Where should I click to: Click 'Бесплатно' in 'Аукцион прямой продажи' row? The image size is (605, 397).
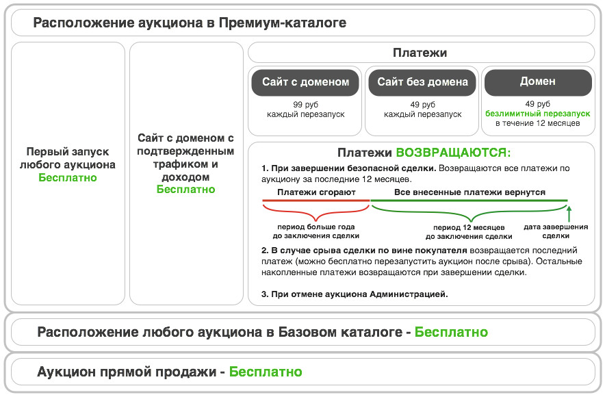[266, 372]
